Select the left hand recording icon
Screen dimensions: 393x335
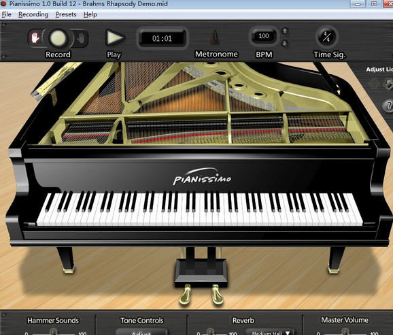tap(35, 38)
